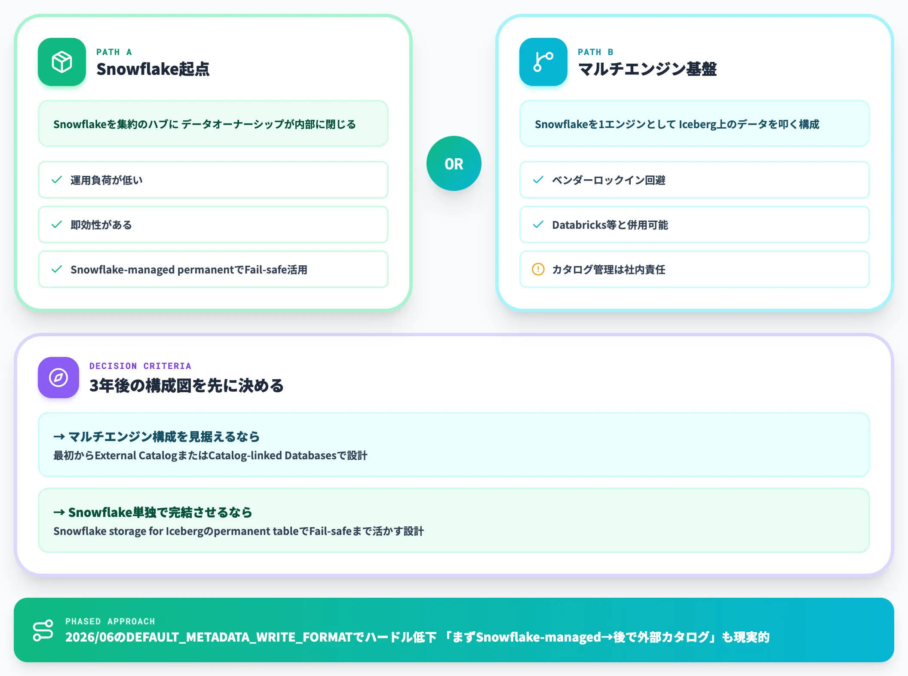Click the 即効性がある text
Viewport: 908px width, 676px height.
point(101,225)
